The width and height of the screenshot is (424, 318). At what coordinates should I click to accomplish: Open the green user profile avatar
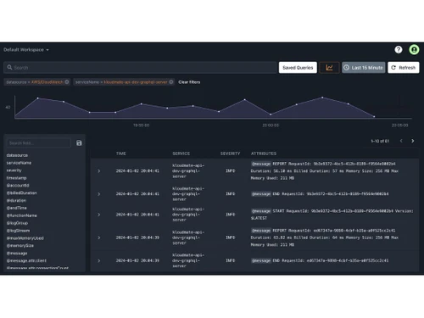tap(414, 50)
